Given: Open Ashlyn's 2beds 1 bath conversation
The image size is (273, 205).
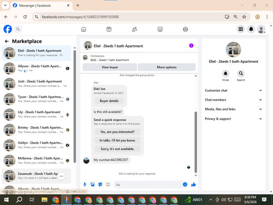Looking at the screenshot, I should (x=37, y=145).
